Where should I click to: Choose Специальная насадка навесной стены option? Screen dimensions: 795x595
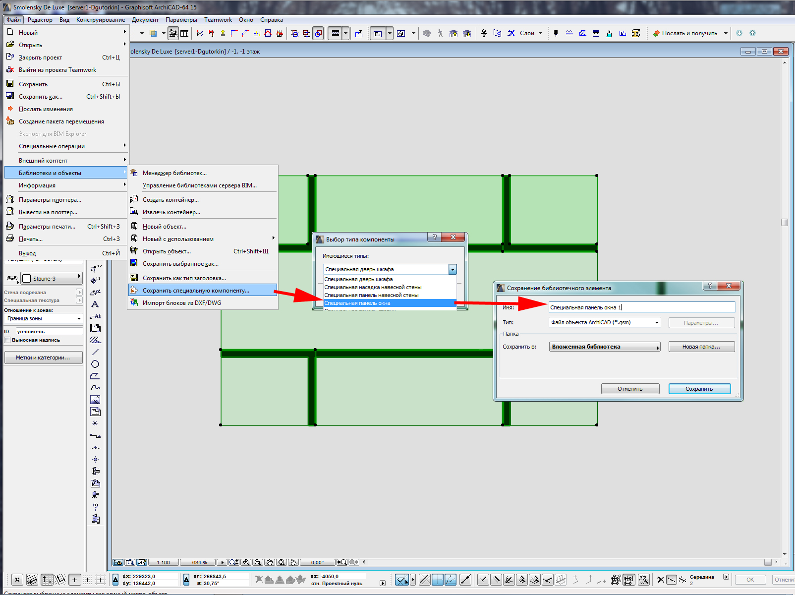coord(390,287)
